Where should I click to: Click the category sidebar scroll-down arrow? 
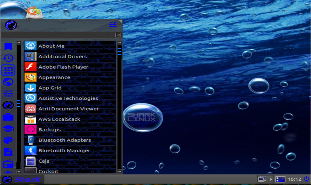coord(19,171)
